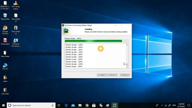Minimize the PyCharm Setup window

click(x=116, y=25)
